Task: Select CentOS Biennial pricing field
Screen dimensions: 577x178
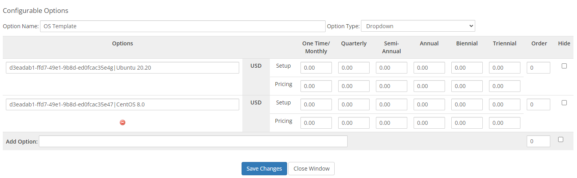Action: [467, 123]
